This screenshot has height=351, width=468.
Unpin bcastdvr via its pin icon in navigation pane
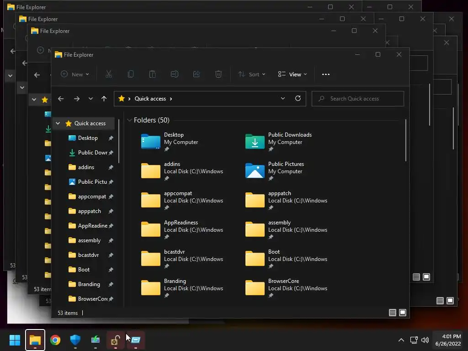[111, 255]
